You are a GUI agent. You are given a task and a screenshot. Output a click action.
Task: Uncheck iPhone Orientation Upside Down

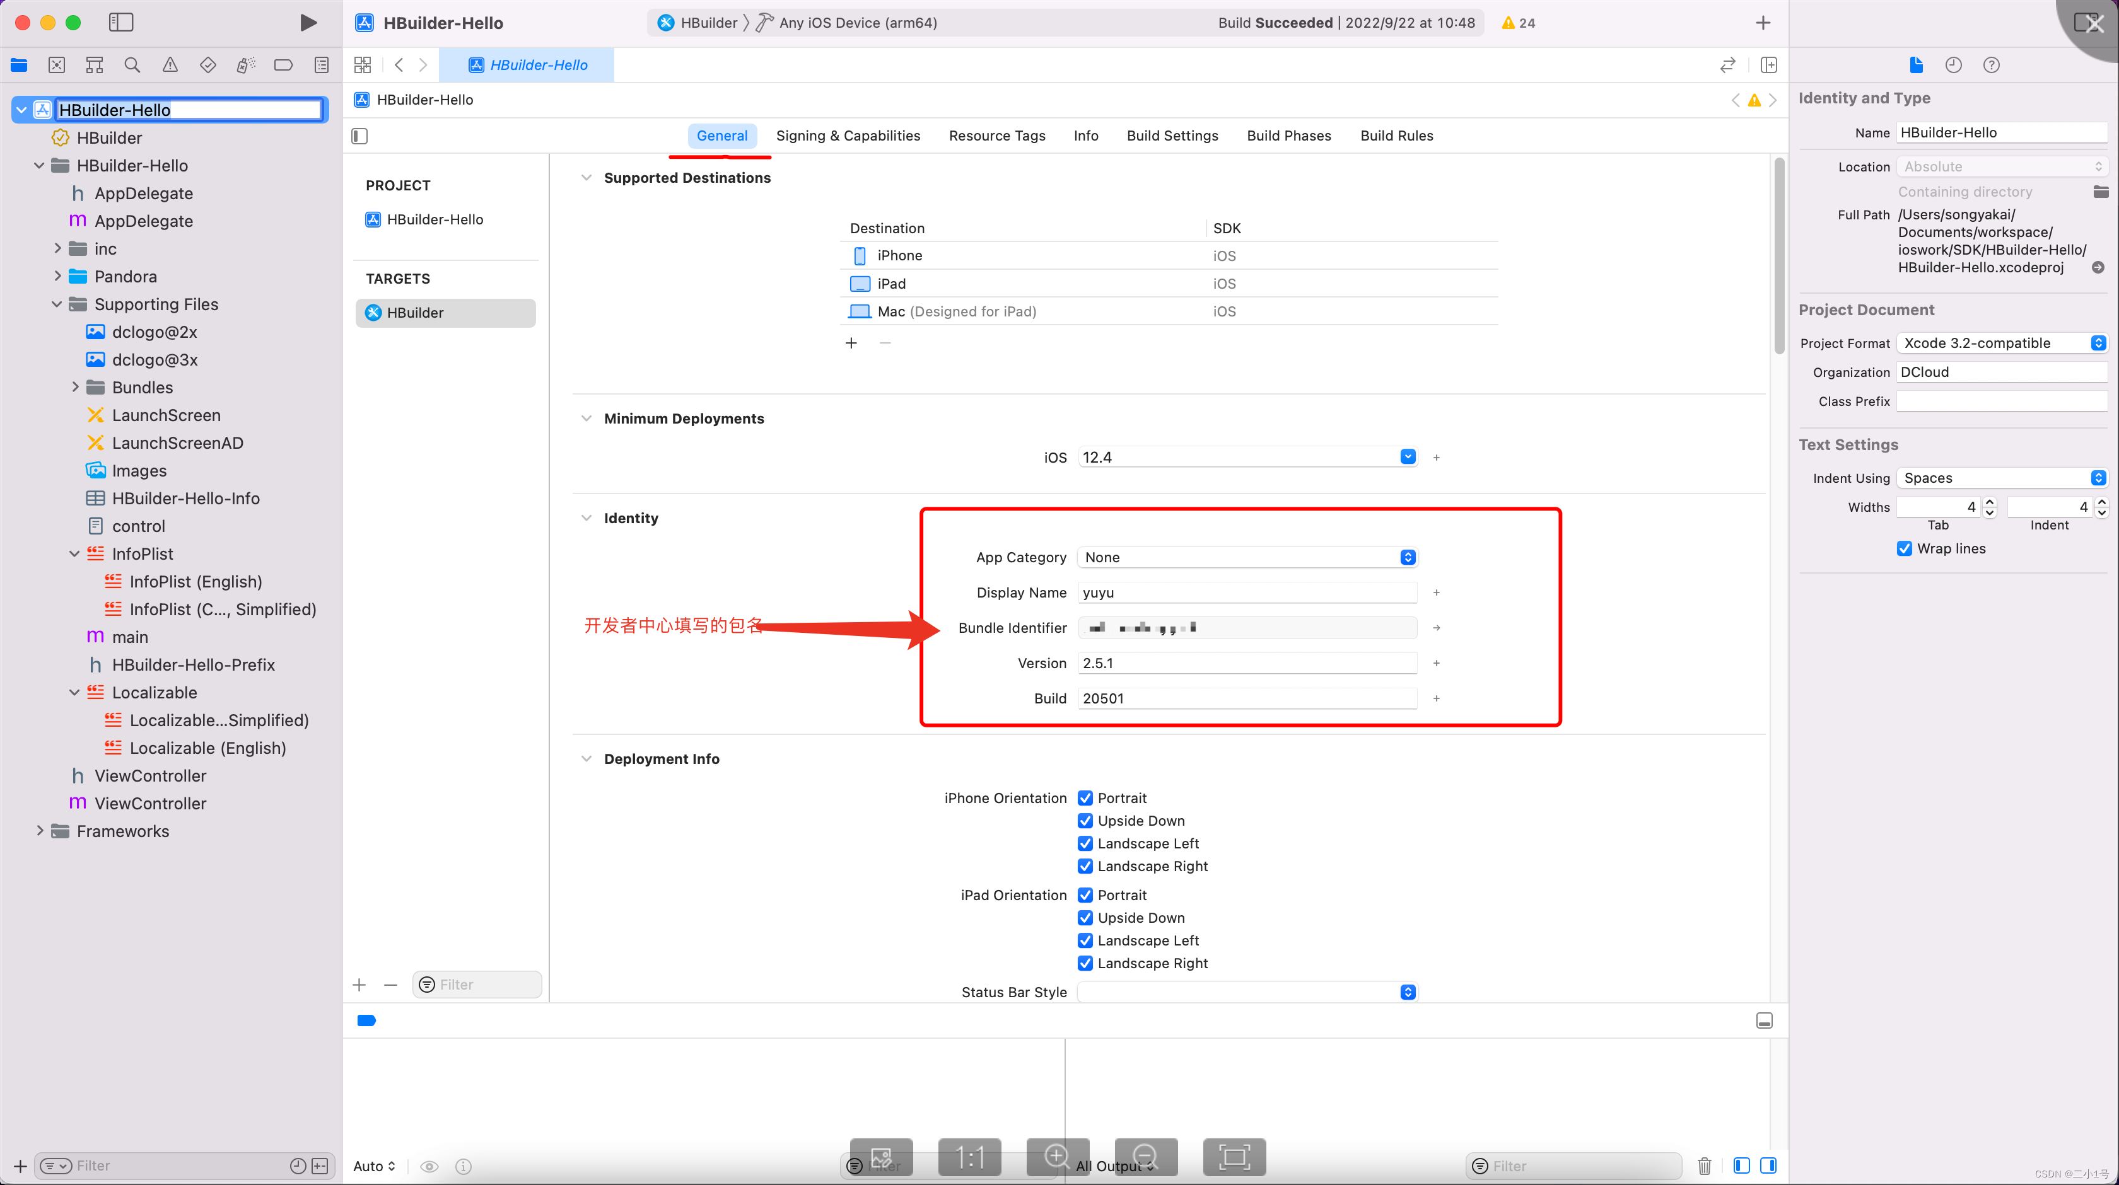1085,821
